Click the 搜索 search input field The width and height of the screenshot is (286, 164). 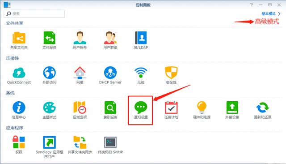point(34,14)
